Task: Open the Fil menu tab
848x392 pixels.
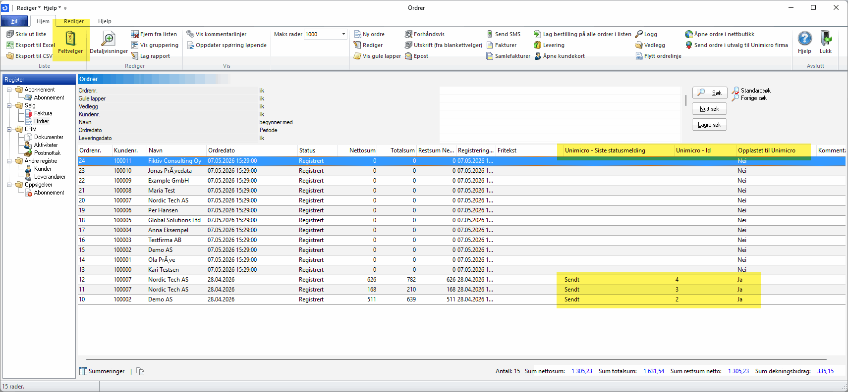Action: tap(14, 21)
